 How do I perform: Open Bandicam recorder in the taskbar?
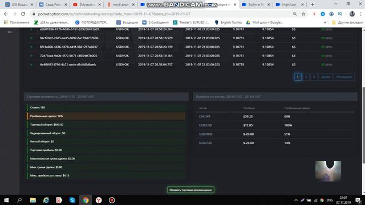tap(112, 200)
